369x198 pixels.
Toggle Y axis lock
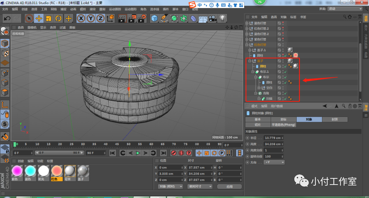pos(91,19)
